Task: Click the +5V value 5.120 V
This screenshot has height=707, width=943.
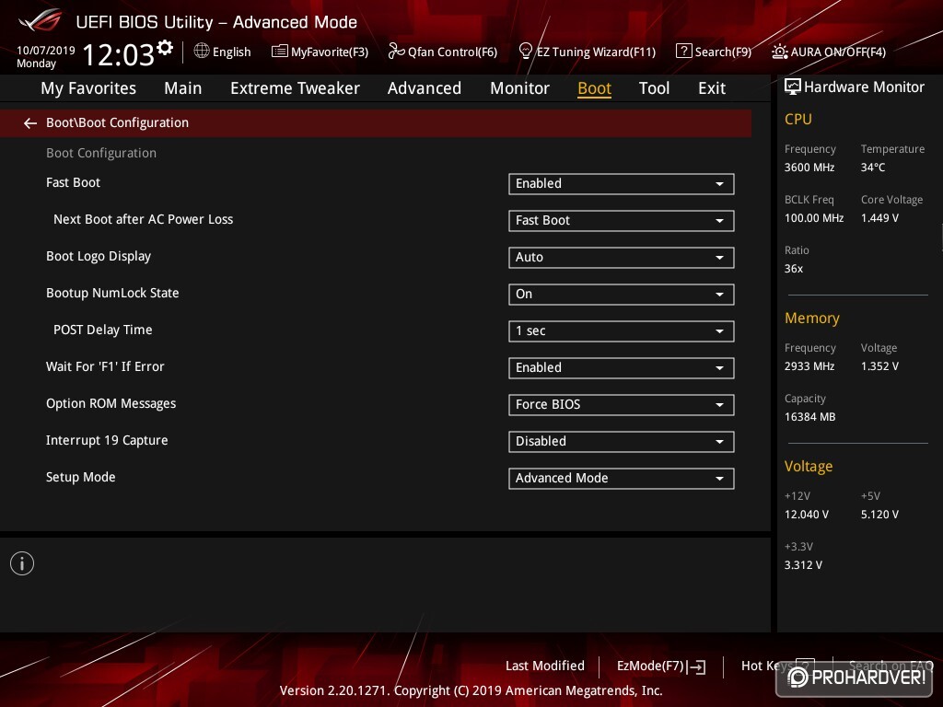Action: coord(879,514)
